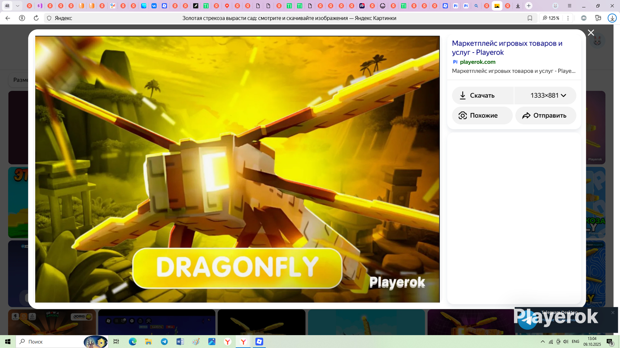Open the playerok.com source link
The width and height of the screenshot is (620, 348).
(477, 62)
